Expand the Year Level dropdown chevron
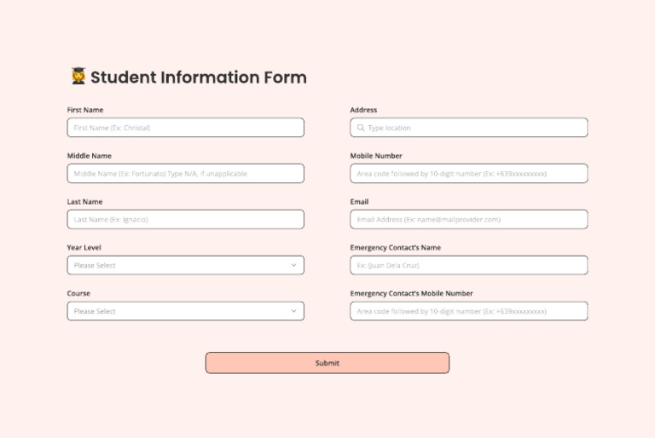 [x=293, y=265]
